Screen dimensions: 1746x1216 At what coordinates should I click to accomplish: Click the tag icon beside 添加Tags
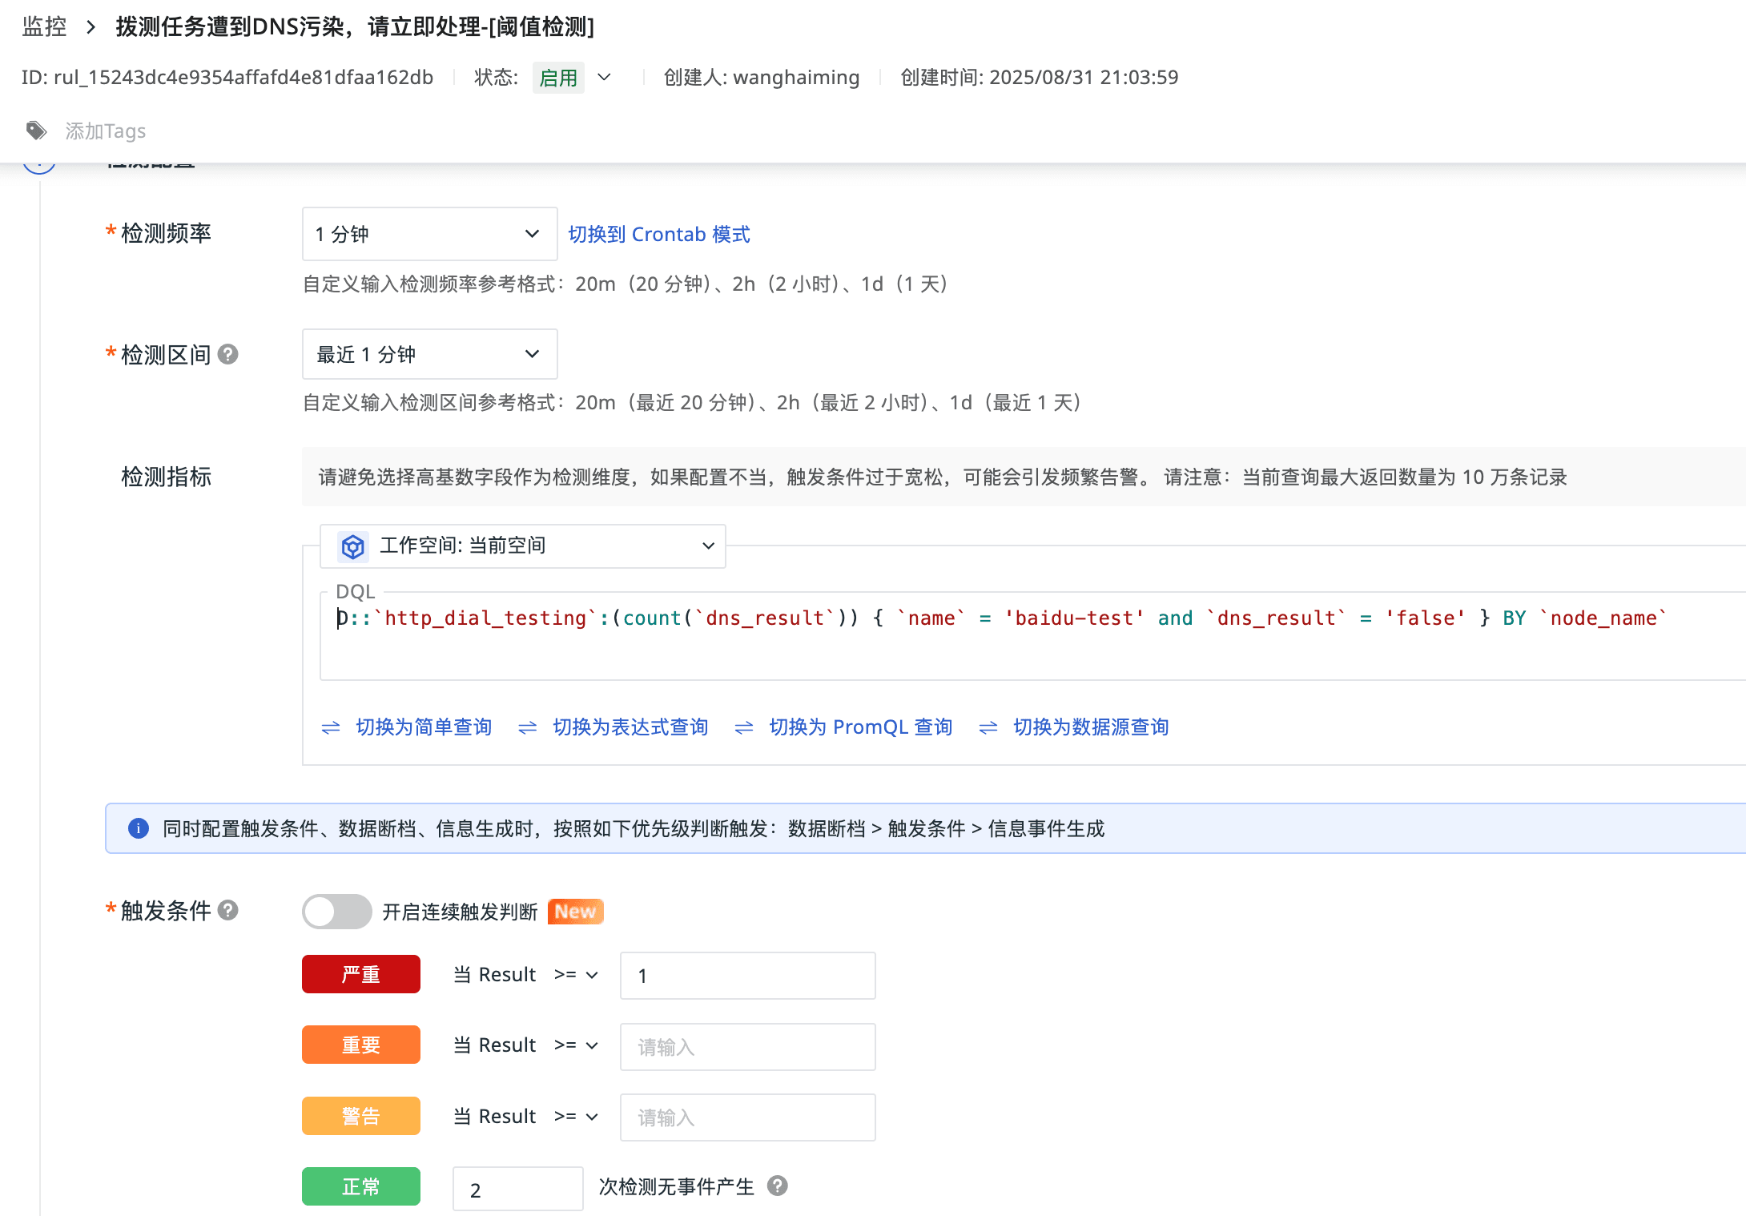pos(36,131)
